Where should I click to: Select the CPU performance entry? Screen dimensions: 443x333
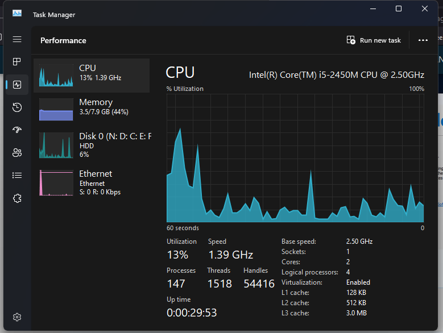pyautogui.click(x=92, y=76)
